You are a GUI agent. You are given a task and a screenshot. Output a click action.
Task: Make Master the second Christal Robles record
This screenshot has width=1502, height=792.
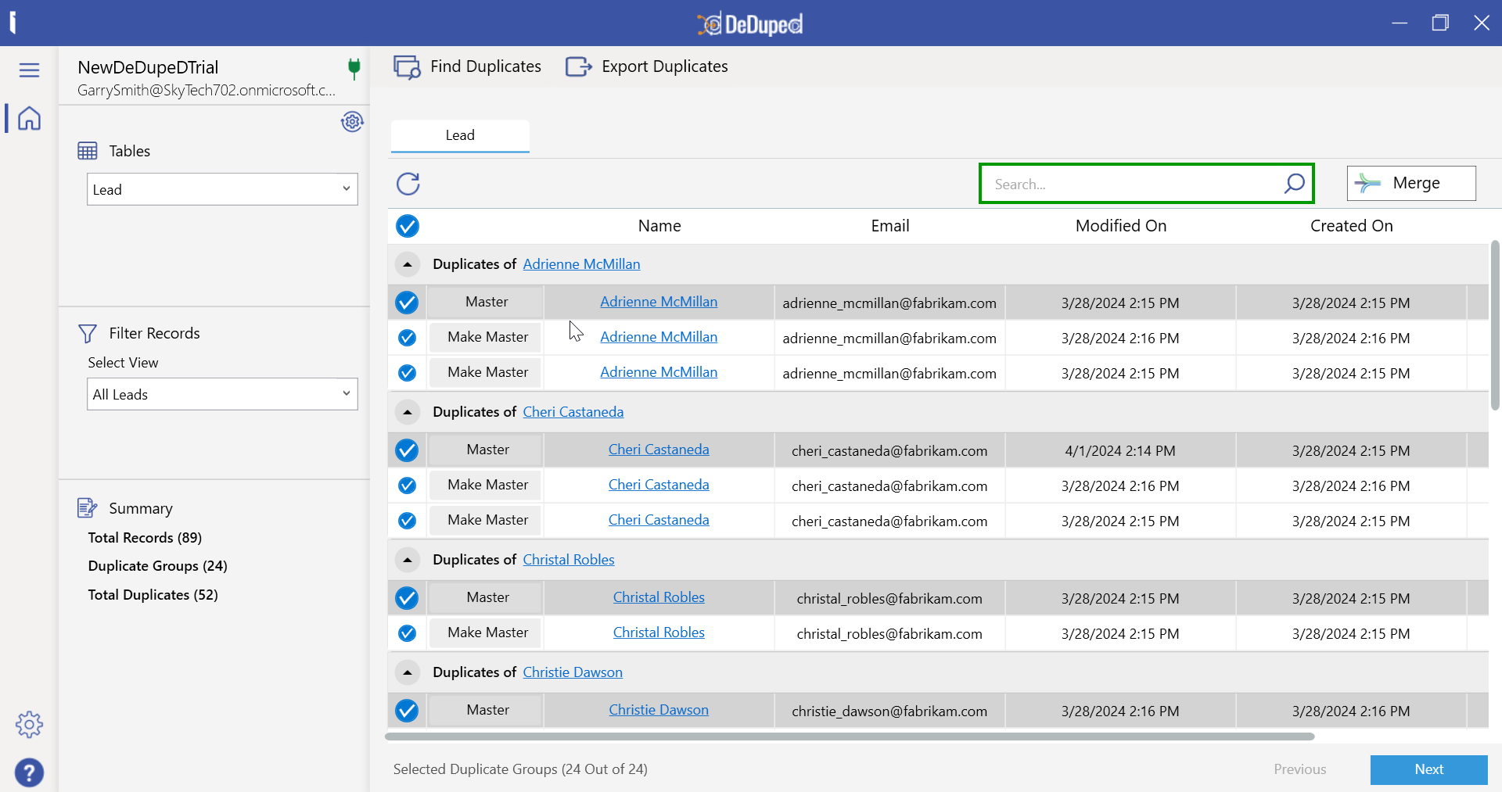(487, 633)
